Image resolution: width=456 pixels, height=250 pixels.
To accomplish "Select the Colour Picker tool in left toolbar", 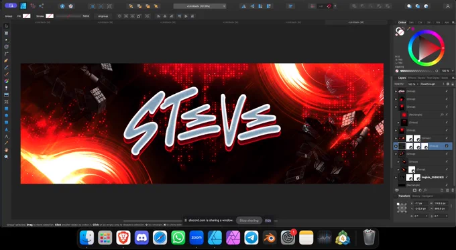I will [7, 143].
